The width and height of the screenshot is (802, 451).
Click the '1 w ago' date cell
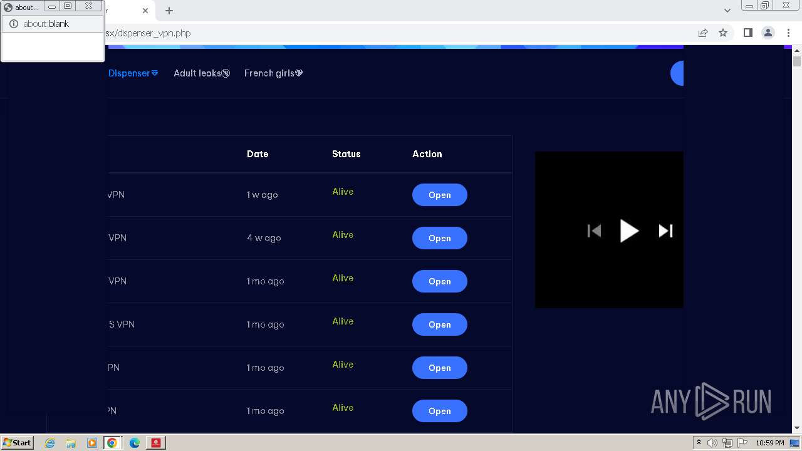point(263,195)
